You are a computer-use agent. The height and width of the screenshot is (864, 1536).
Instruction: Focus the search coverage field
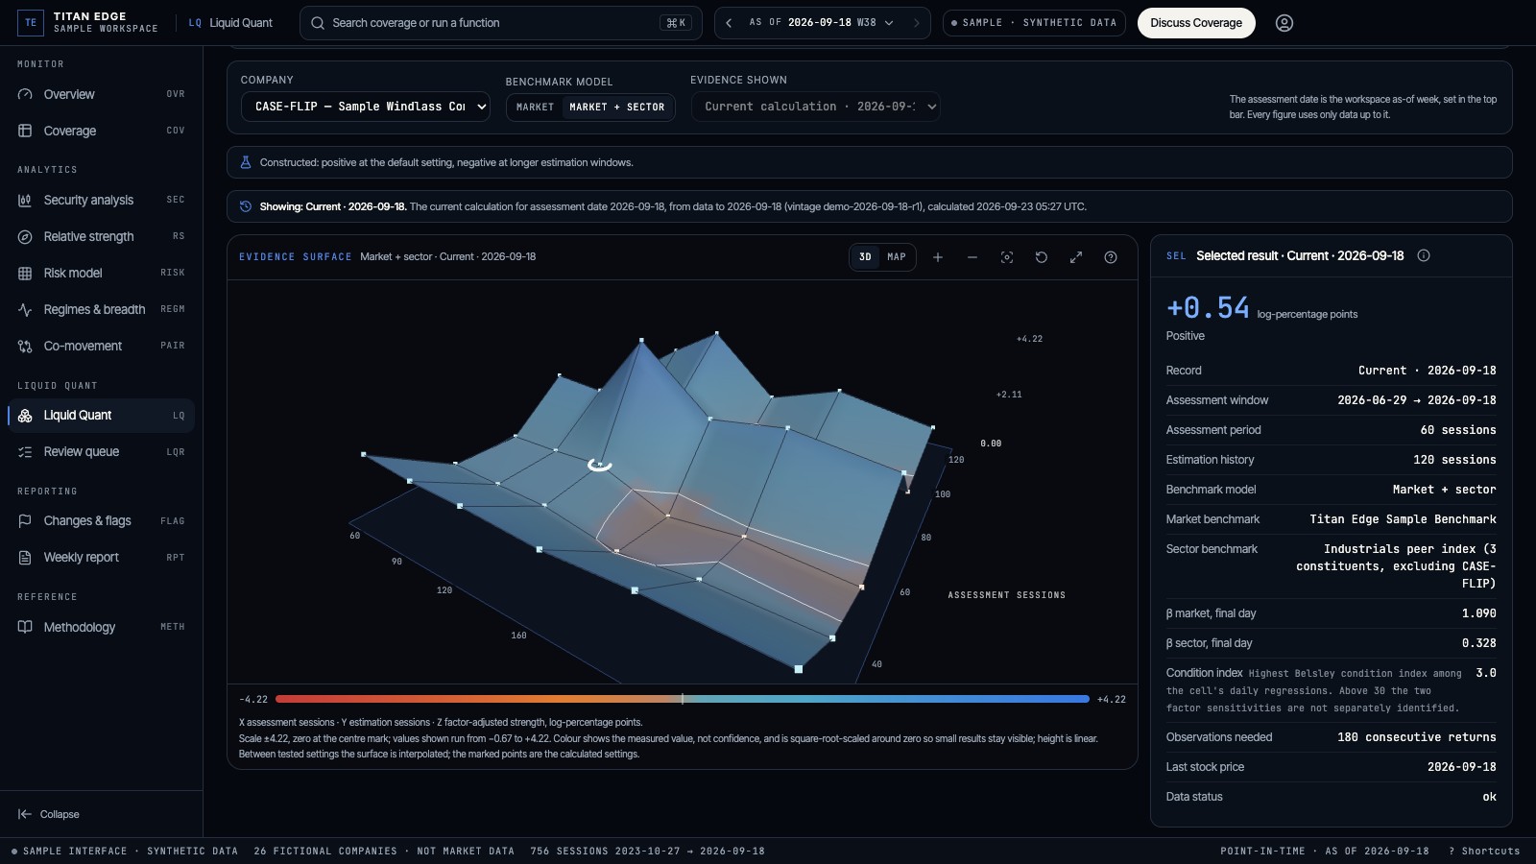pos(501,23)
